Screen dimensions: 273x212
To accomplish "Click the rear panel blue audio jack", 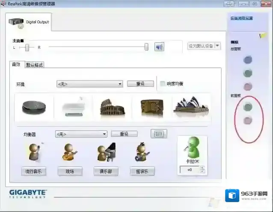I will (248, 60).
